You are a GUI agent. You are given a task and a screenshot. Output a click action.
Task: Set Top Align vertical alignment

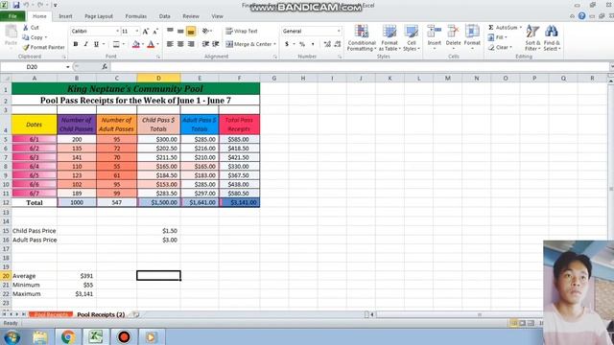point(170,31)
